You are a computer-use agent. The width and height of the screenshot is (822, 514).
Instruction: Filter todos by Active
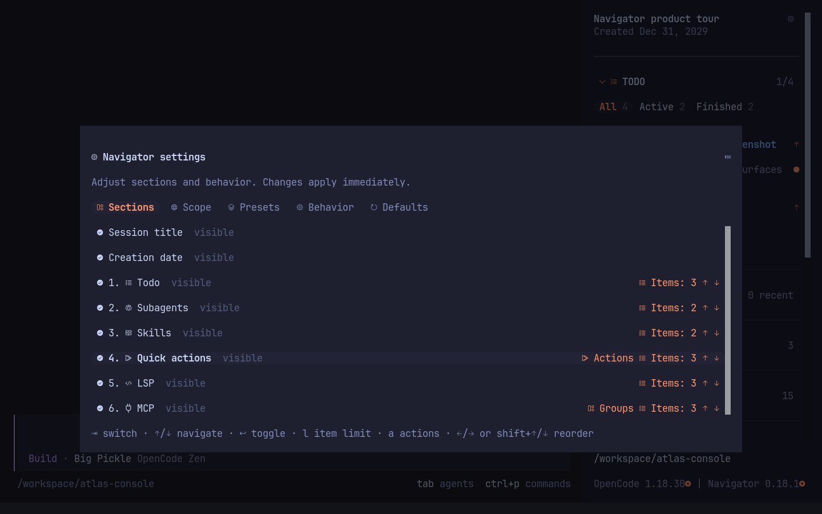click(662, 107)
